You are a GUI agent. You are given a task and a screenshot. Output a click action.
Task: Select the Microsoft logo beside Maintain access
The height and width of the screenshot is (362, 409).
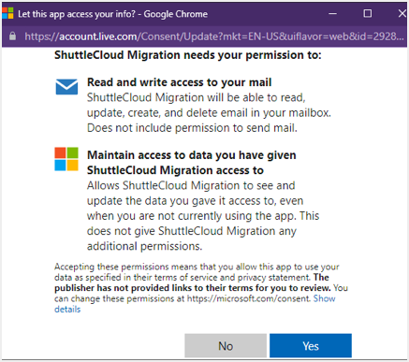coord(66,159)
